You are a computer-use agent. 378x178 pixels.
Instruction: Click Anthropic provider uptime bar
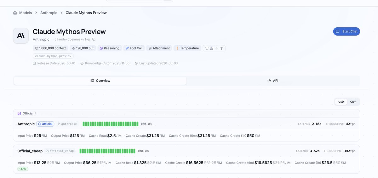click(111, 124)
